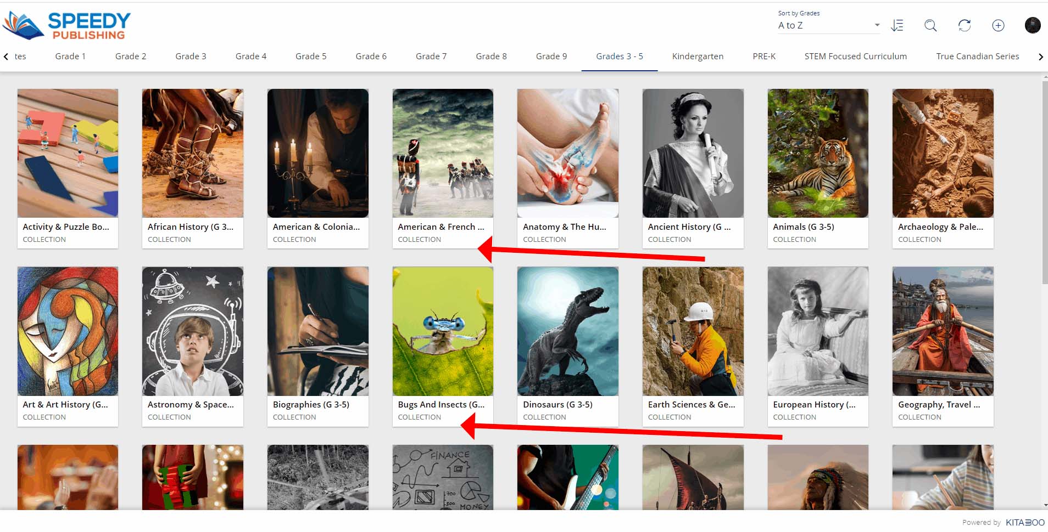Screen dimensions: 1048x532
Task: Open the Viking ship collection thumbnail
Action: coord(693,477)
